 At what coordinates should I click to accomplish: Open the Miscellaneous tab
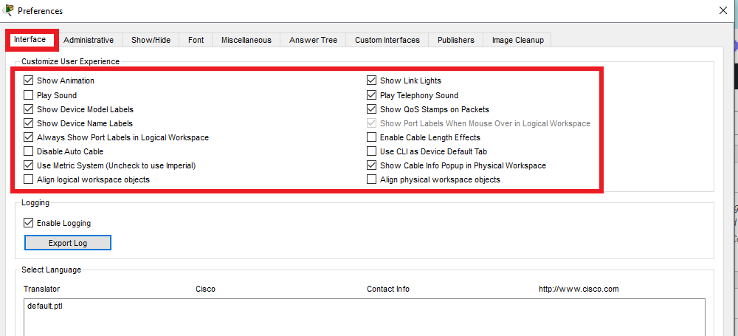246,40
